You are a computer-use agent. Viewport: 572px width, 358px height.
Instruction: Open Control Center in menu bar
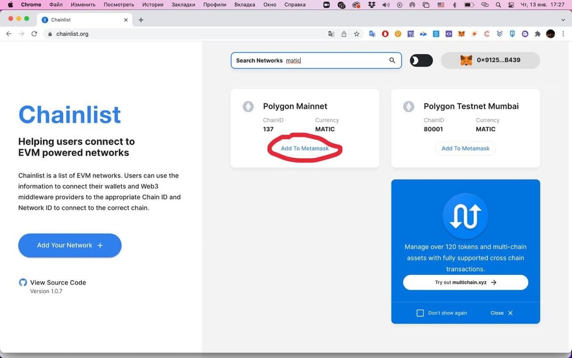click(511, 5)
